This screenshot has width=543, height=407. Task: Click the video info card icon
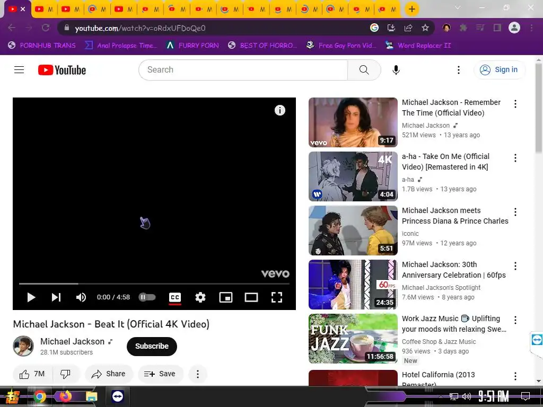click(280, 110)
